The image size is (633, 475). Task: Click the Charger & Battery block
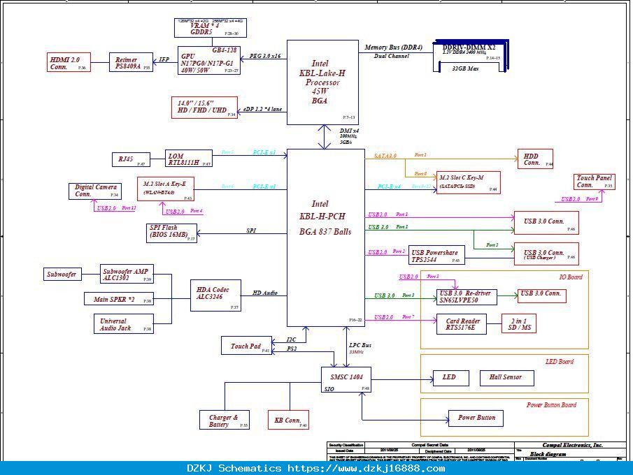coord(225,420)
